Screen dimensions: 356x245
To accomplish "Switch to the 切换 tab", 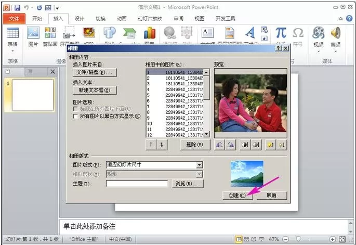I will pos(101,18).
